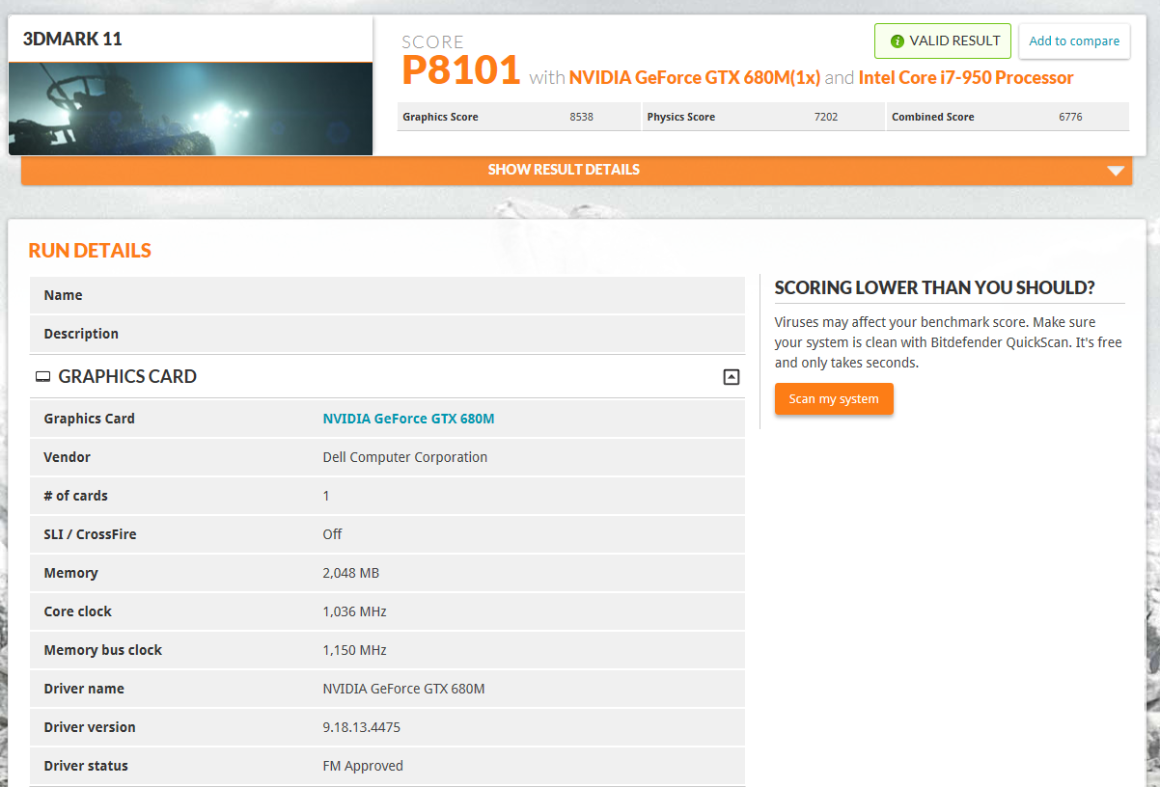Image resolution: width=1160 pixels, height=787 pixels.
Task: Click Driver status value FM Approved
Action: (x=363, y=766)
